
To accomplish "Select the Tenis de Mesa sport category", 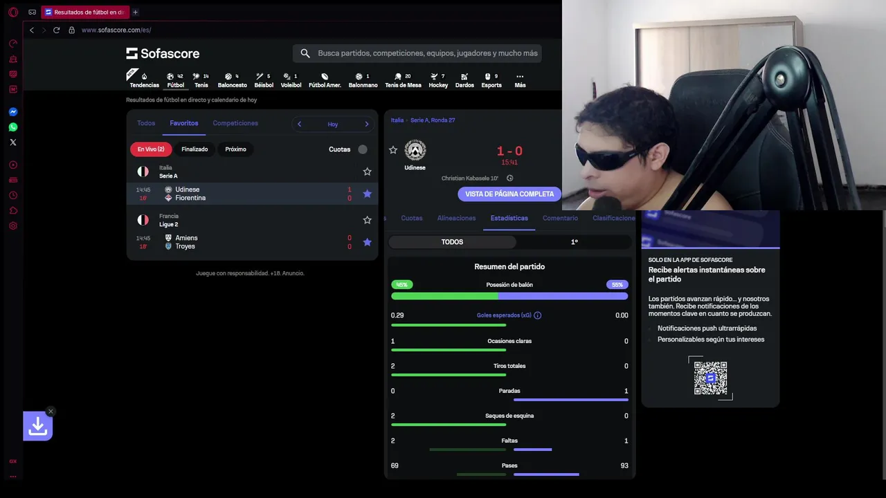I will pyautogui.click(x=403, y=81).
